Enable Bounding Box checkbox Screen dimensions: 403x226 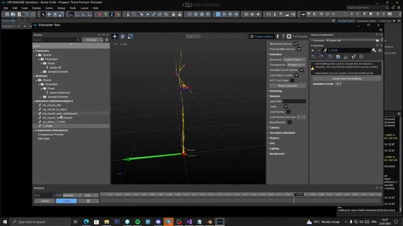click(x=290, y=122)
